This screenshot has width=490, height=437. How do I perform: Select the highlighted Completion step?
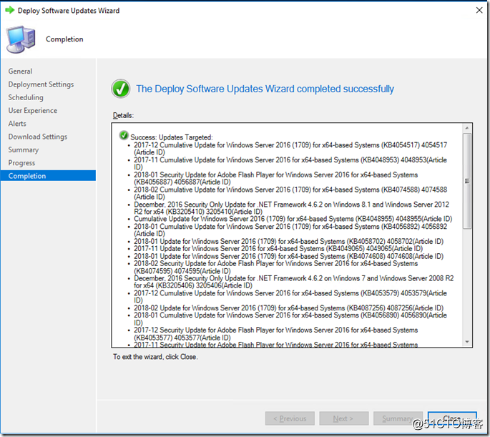click(x=48, y=176)
